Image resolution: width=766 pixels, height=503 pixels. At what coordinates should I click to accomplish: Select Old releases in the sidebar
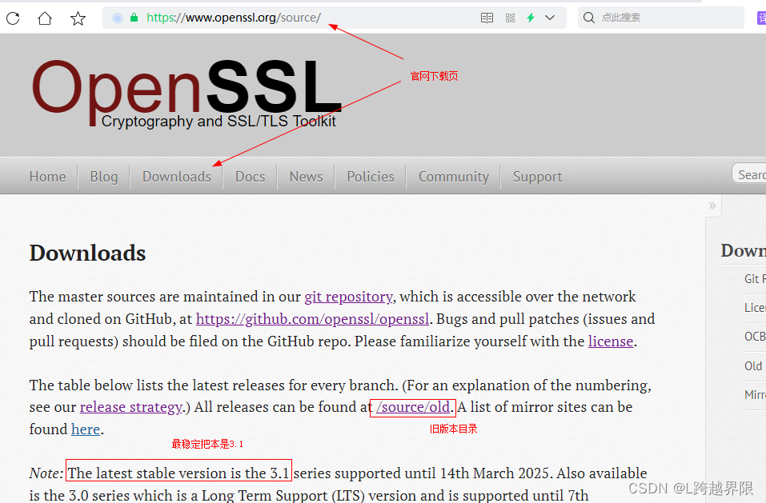tap(753, 365)
